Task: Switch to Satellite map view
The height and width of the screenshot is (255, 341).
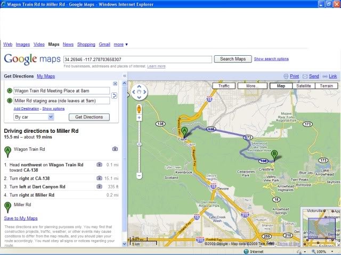Action: pyautogui.click(x=303, y=86)
